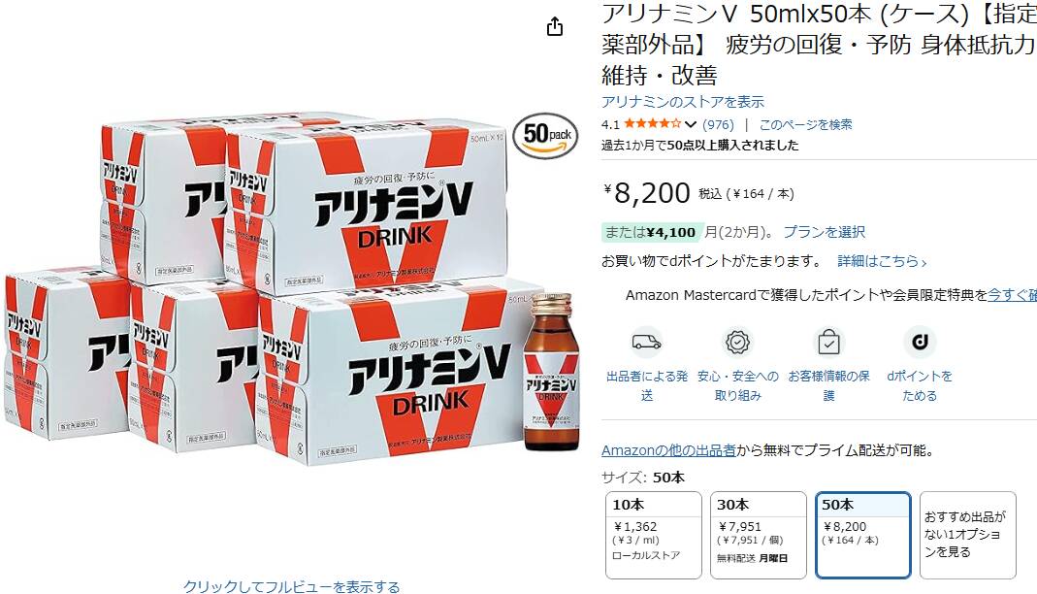Click the share icon above product image
This screenshot has height=594, width=1037.
coord(555,26)
